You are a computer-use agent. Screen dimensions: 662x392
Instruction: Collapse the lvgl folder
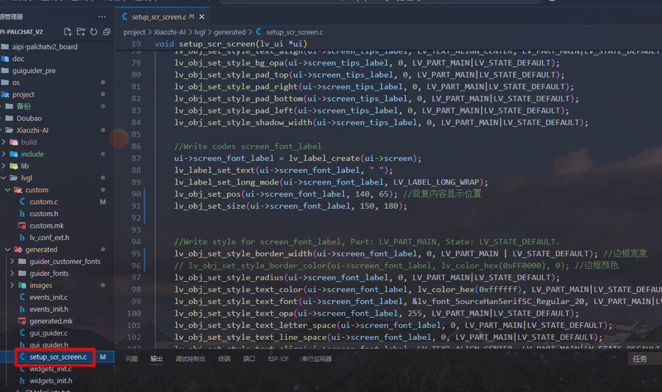[x=26, y=178]
